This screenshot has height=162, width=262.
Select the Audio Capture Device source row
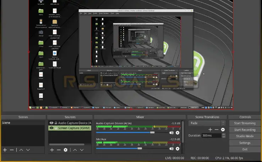tap(70, 123)
